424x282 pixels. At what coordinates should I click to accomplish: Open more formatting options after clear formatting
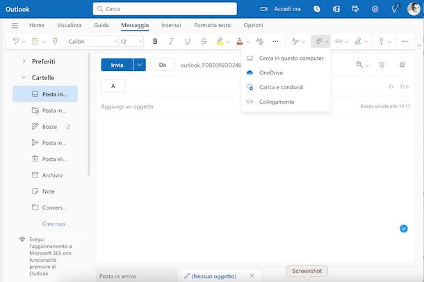(x=275, y=41)
